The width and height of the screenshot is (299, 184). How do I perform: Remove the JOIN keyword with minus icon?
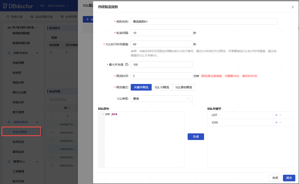[280, 122]
